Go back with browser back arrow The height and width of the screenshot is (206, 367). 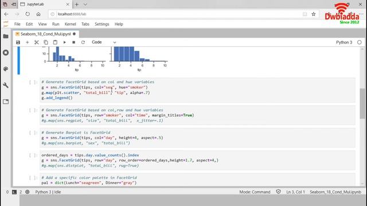click(6, 14)
